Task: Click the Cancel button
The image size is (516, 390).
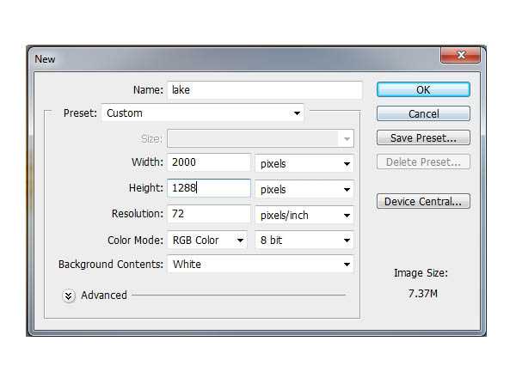Action: click(x=423, y=113)
